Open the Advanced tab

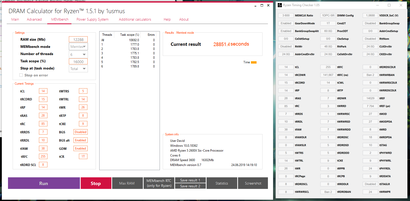[34, 19]
